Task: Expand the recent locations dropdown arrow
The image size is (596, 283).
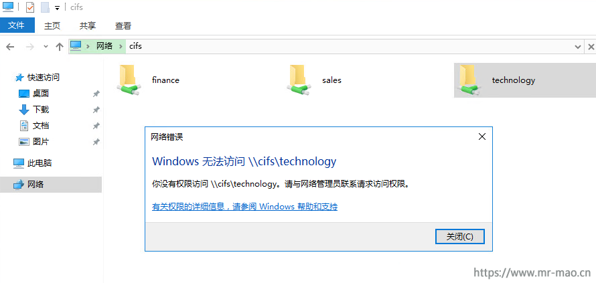Action: pos(46,47)
